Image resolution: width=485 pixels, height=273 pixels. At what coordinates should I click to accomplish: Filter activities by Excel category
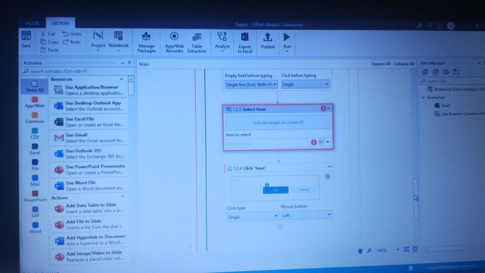(x=35, y=149)
